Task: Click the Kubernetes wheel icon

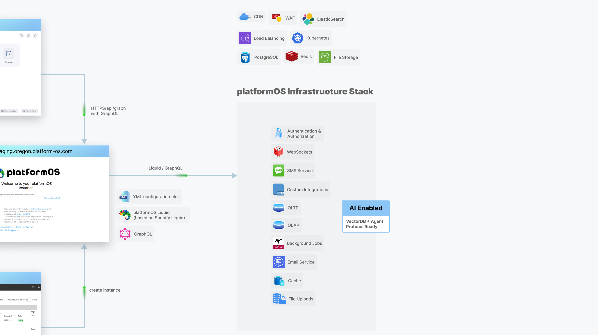Action: pos(297,38)
